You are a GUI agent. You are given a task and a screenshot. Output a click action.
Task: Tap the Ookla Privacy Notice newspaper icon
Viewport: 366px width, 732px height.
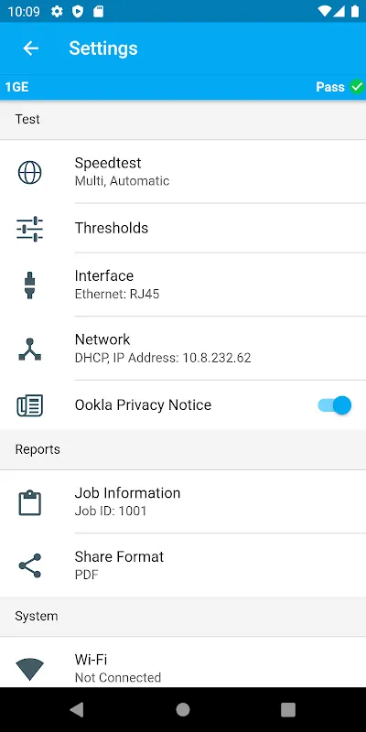(30, 405)
